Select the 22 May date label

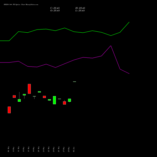point(49,149)
